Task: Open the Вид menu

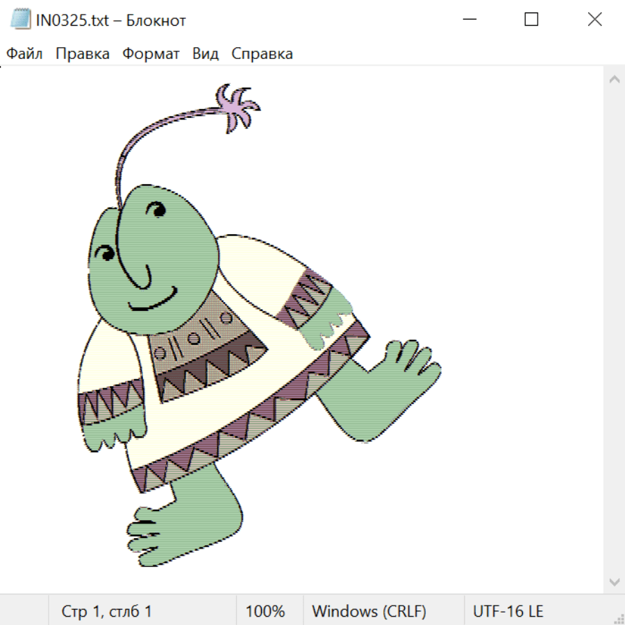Action: (x=206, y=54)
